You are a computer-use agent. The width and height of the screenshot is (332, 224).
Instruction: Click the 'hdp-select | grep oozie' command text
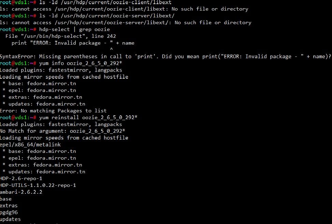79,29
